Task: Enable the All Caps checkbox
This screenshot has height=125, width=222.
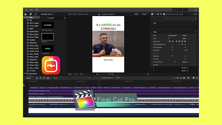Action: pyautogui.click(x=185, y=59)
